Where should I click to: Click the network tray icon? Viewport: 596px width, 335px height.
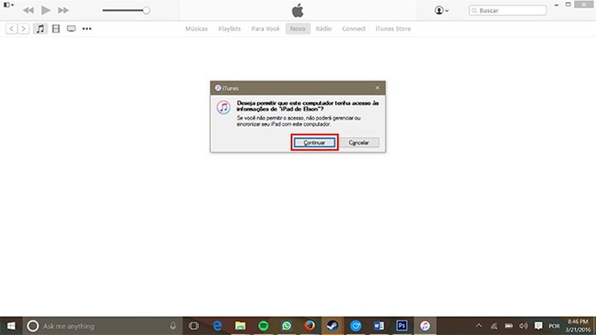[494, 326]
